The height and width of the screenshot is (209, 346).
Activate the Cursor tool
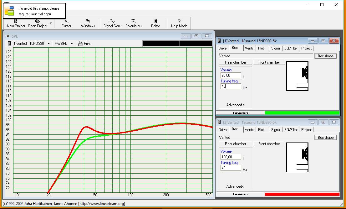point(66,23)
